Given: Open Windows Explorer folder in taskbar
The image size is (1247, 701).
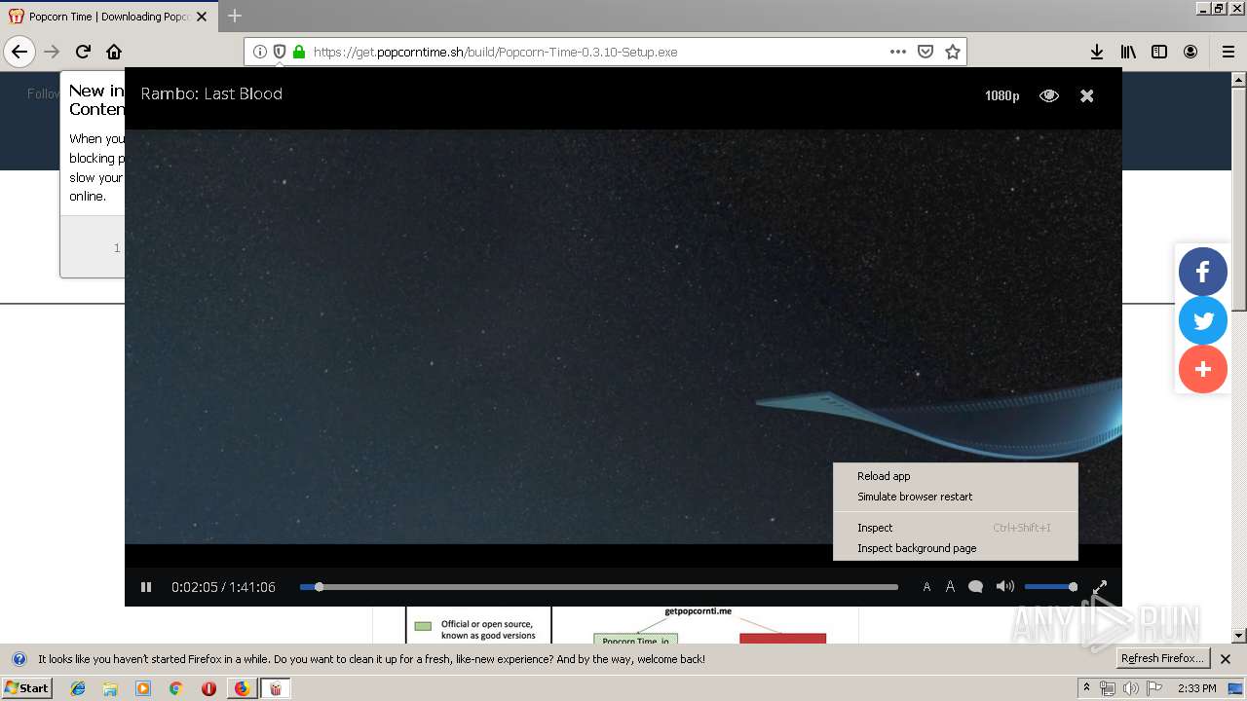Looking at the screenshot, I should pos(110,688).
